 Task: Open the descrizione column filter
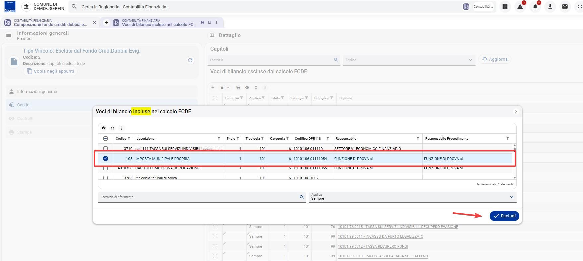tap(219, 138)
